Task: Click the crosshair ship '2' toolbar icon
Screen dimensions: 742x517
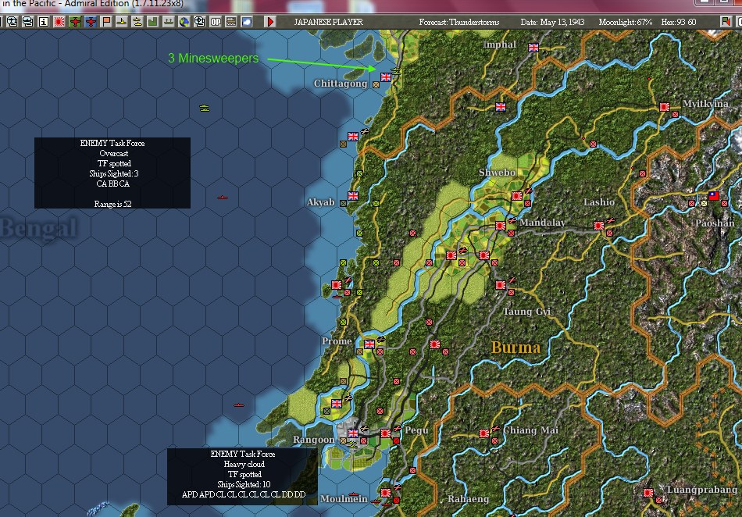Action: click(x=200, y=22)
